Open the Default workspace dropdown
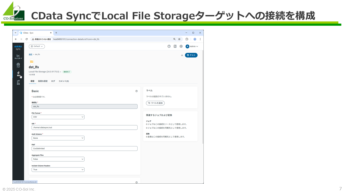 point(37,46)
